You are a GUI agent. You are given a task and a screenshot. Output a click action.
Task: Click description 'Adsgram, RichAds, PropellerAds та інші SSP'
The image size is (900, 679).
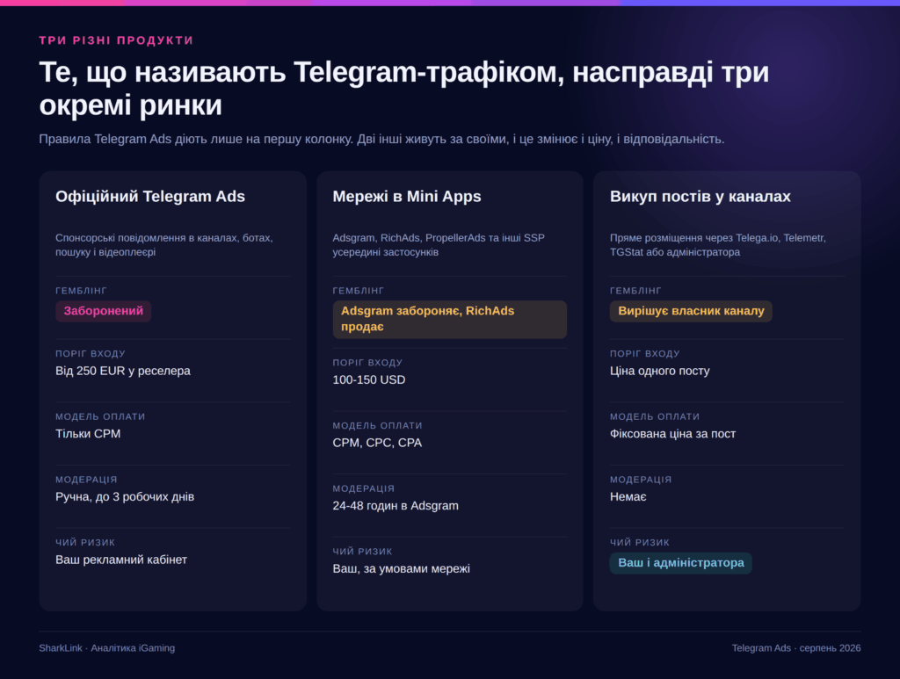(x=439, y=245)
